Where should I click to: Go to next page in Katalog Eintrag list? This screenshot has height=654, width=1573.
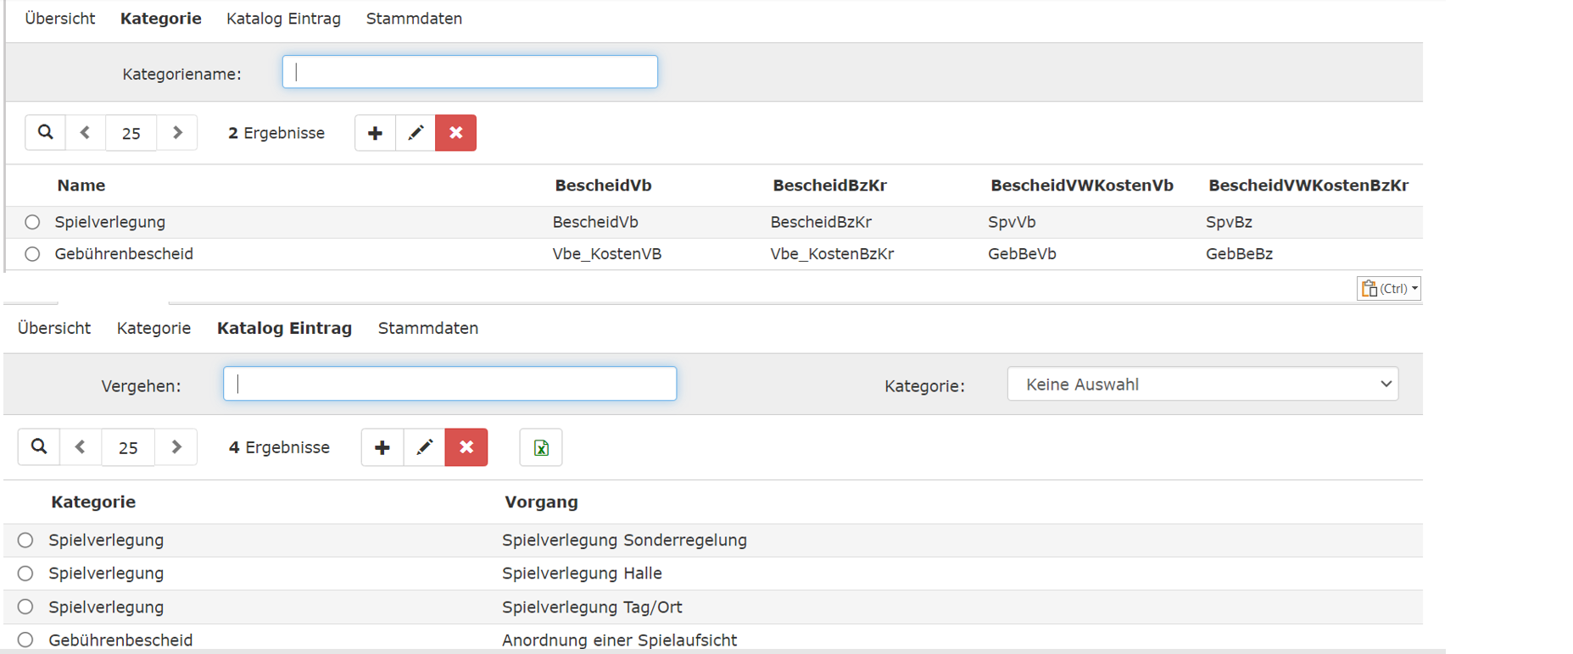[x=176, y=447]
